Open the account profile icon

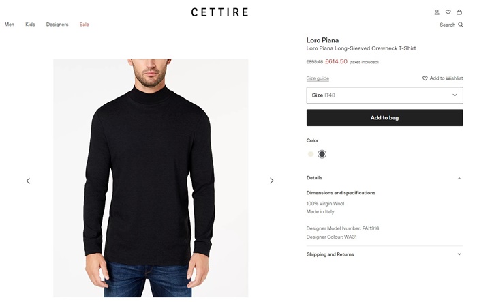tap(437, 12)
